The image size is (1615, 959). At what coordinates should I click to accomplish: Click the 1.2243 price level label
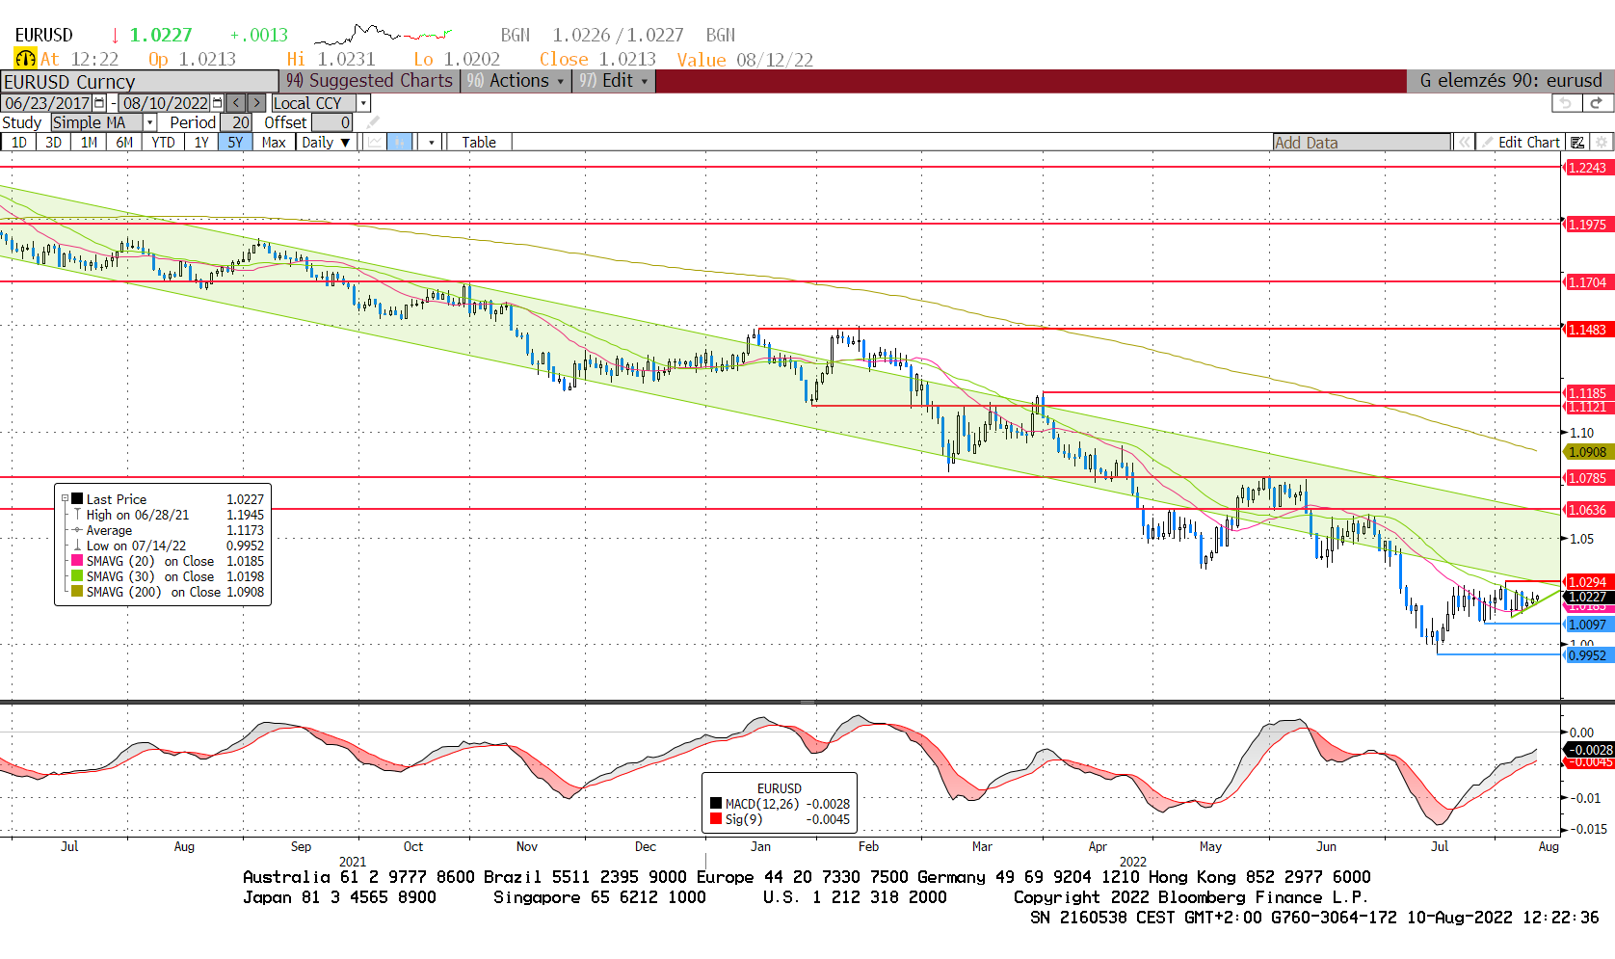(x=1588, y=168)
